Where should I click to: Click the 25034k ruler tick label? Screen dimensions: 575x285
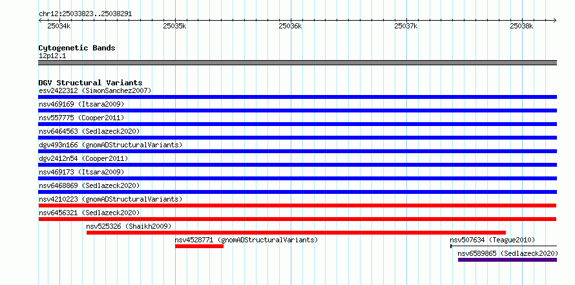click(59, 26)
